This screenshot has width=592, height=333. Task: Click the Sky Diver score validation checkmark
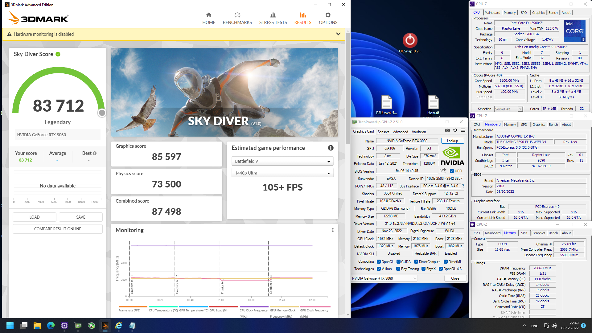58,54
